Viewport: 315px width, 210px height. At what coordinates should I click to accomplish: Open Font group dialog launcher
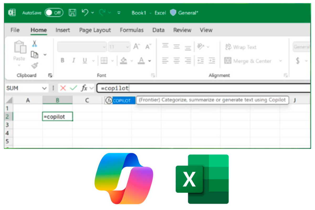point(153,76)
